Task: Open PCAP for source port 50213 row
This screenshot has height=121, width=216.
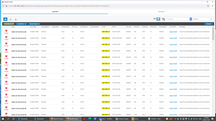Action: 173,108
